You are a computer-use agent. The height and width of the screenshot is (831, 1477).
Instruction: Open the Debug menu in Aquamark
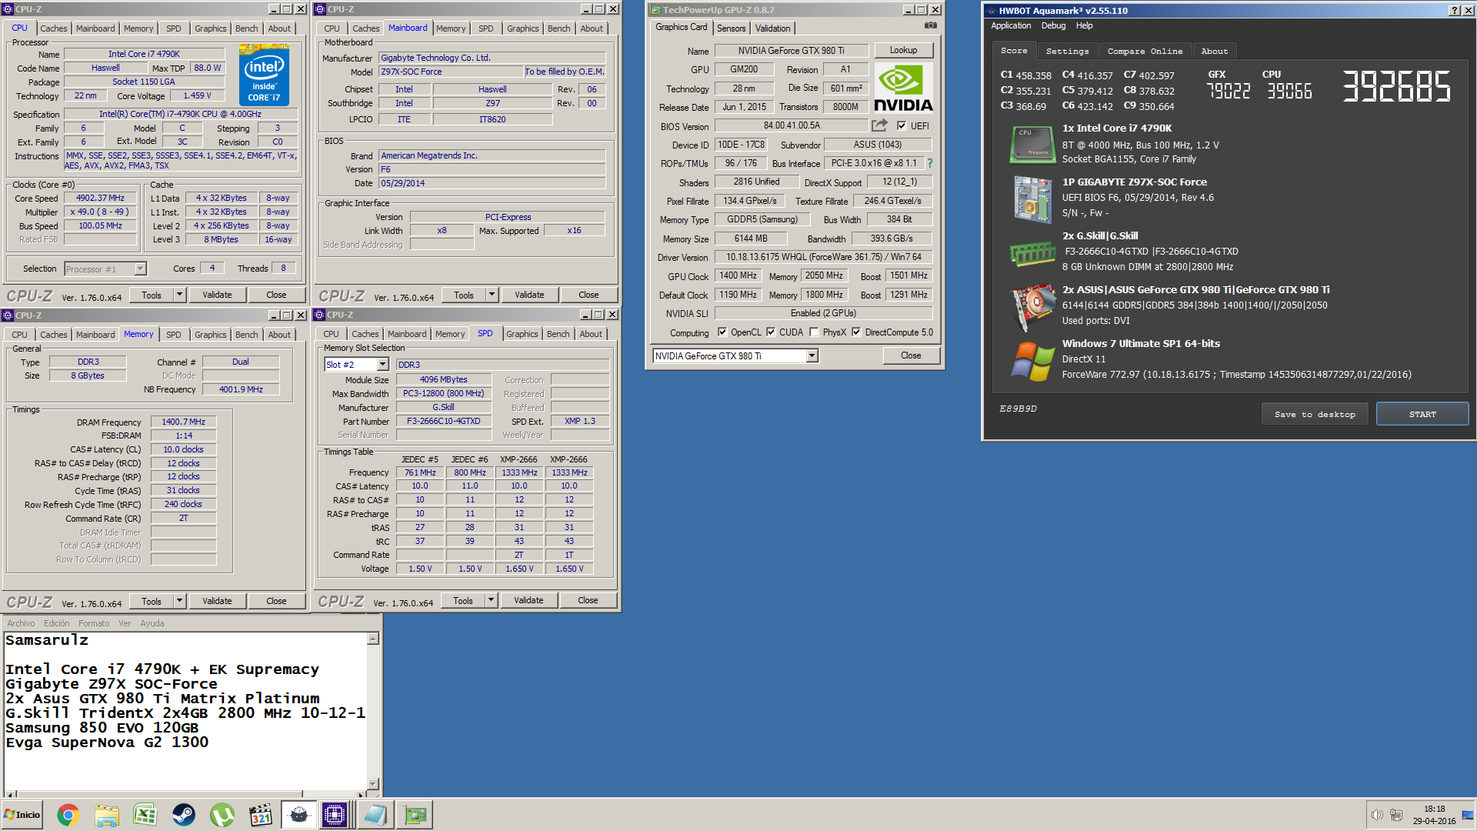click(1053, 25)
